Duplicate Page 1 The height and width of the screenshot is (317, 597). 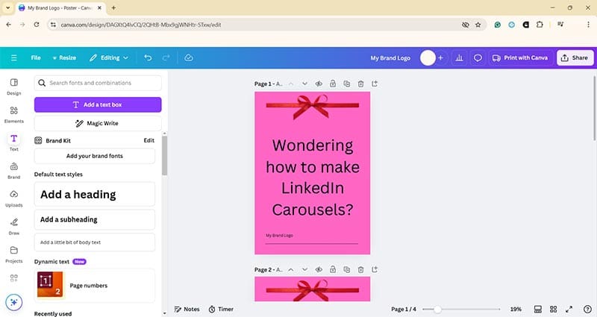346,84
